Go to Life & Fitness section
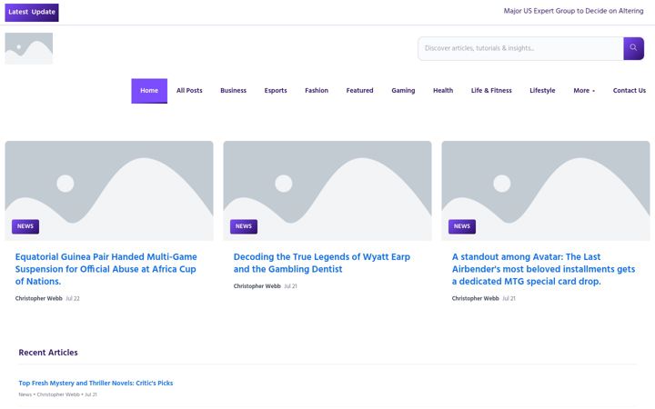The width and height of the screenshot is (655, 409). (x=491, y=91)
